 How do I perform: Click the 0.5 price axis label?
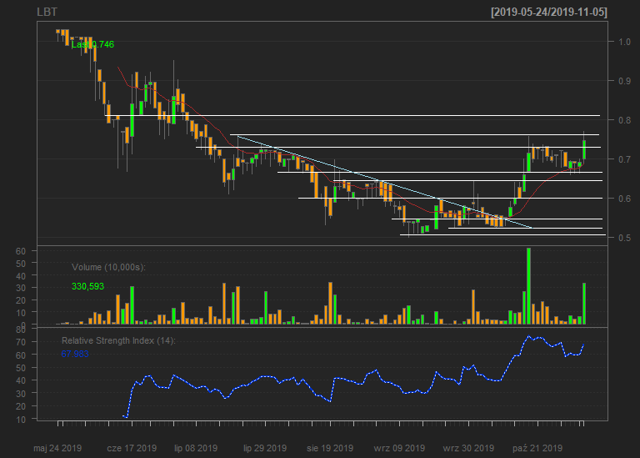tap(624, 238)
